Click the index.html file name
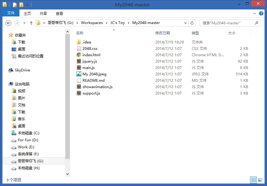 coord(91,55)
